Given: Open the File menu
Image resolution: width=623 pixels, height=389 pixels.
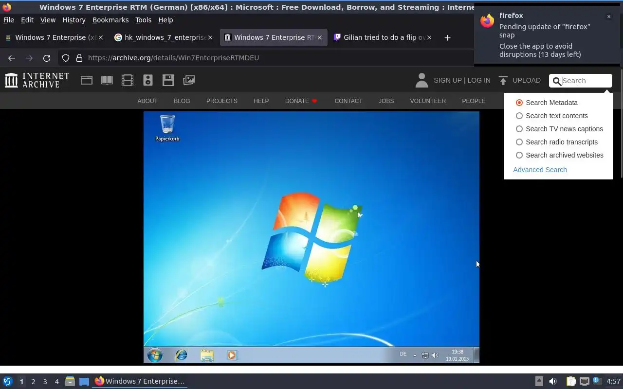Looking at the screenshot, I should [9, 20].
